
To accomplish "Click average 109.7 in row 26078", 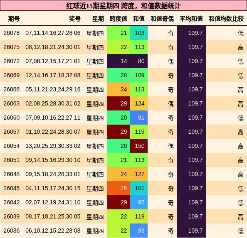I will click(191, 33).
